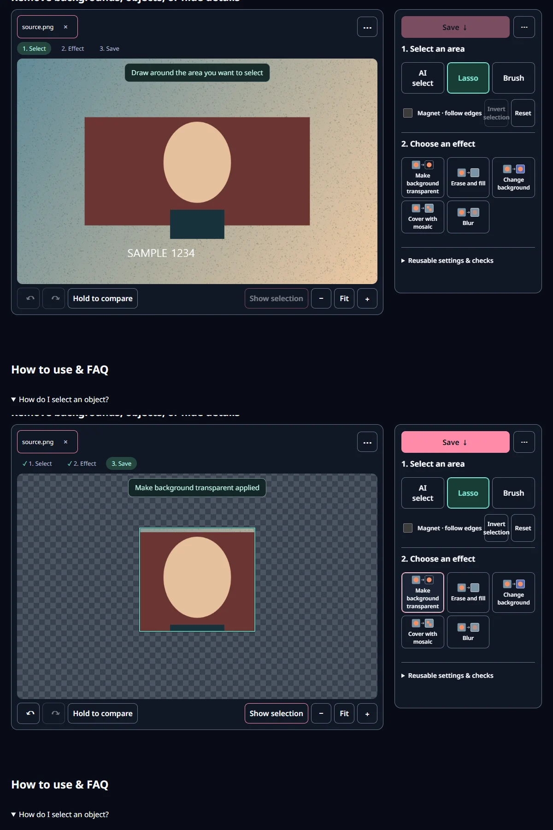The height and width of the screenshot is (830, 553).
Task: Click undo arrow in upper editor
Action: [29, 298]
